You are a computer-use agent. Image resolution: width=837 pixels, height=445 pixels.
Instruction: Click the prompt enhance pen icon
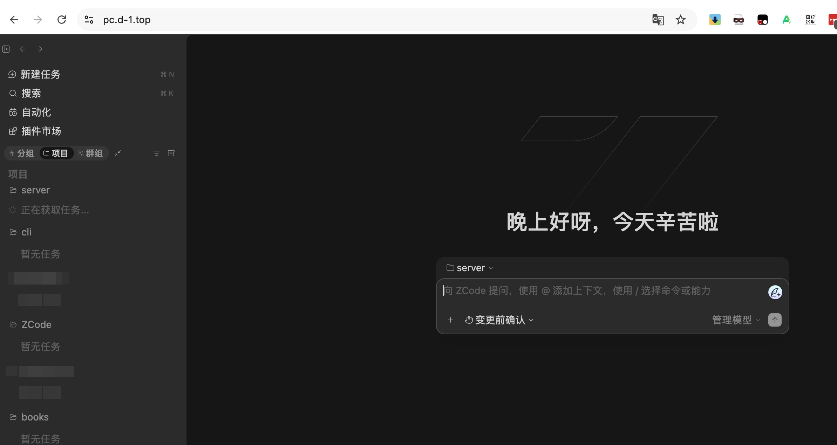pyautogui.click(x=775, y=292)
